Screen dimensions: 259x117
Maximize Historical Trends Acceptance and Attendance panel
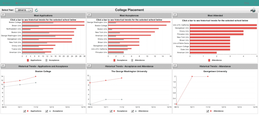coord(89,66)
